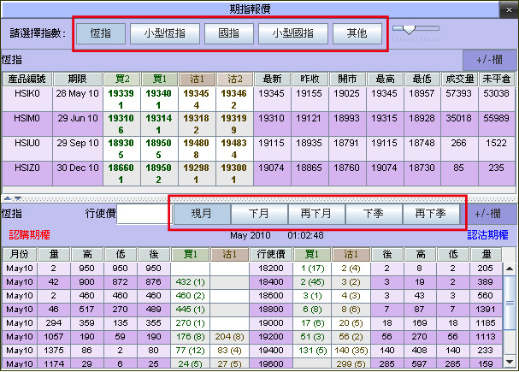This screenshot has width=519, height=372.
Task: Click the options table scrollbar down arrow
Action: point(510,362)
